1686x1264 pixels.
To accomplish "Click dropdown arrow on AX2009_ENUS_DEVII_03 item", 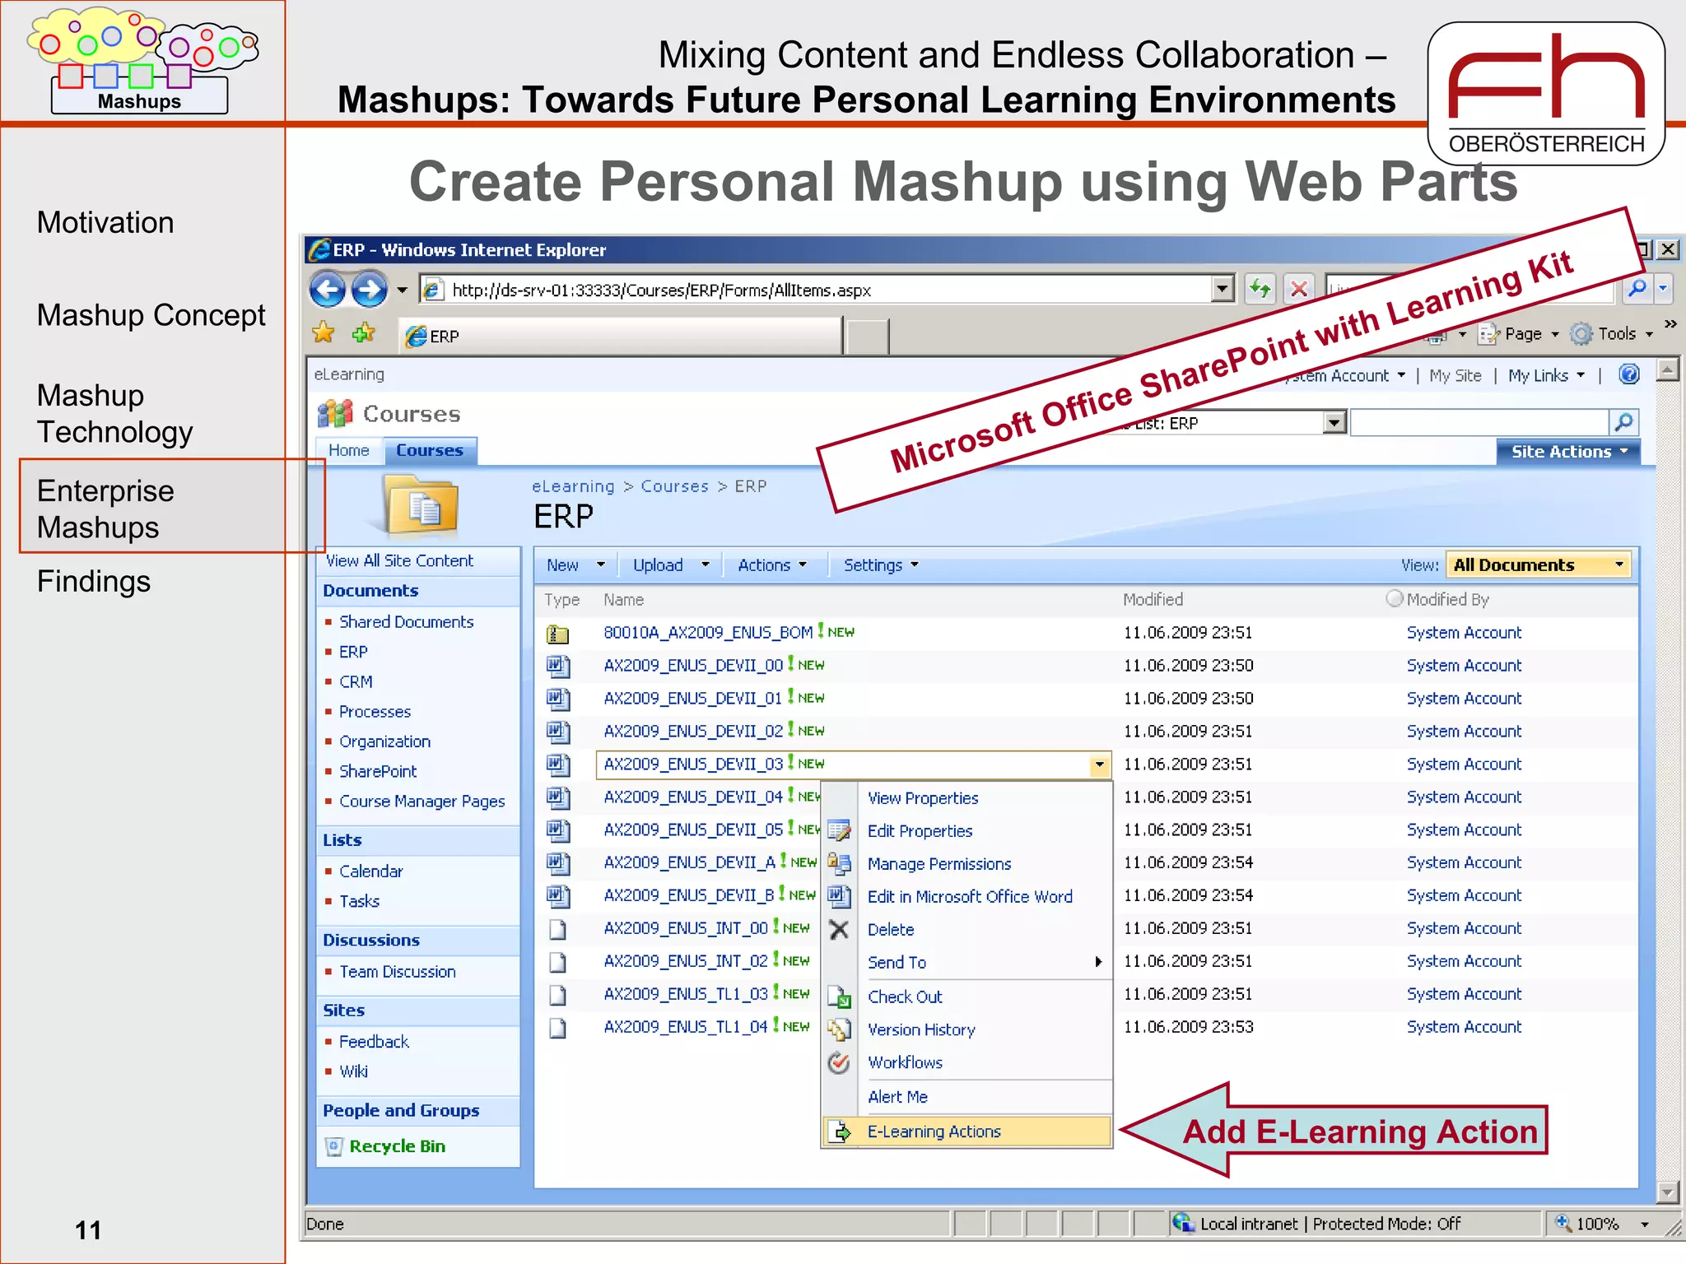I will [1099, 764].
